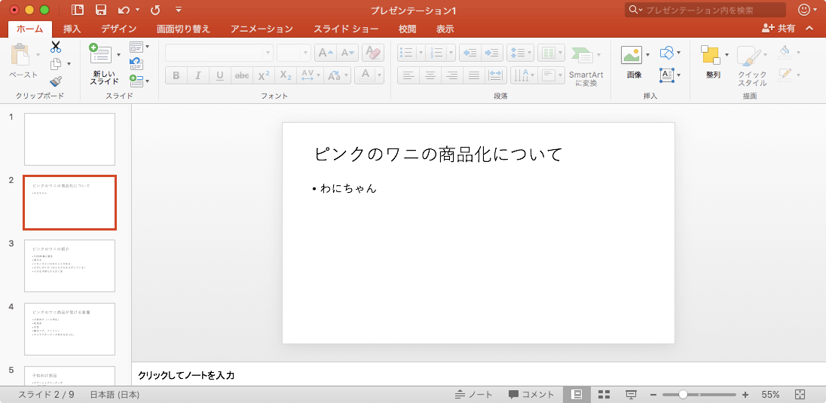Open the アニメーション tab

(x=262, y=29)
